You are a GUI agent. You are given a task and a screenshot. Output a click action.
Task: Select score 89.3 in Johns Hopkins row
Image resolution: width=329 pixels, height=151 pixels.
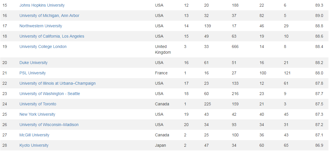[319, 5]
